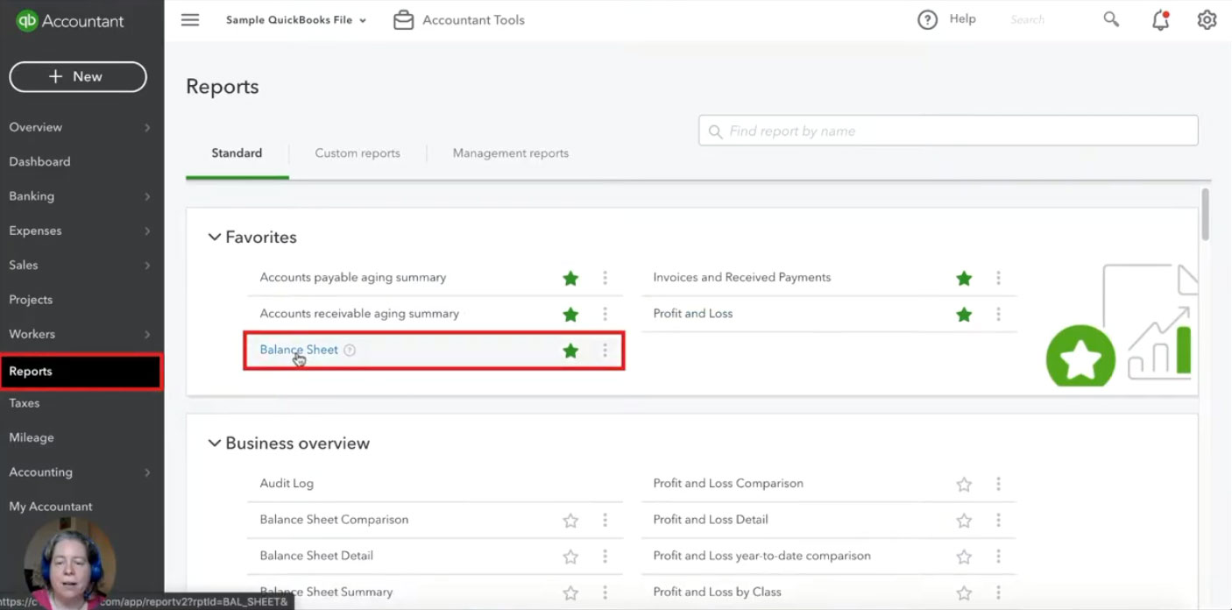
Task: Open more options for Accounts payable aging summary
Action: pyautogui.click(x=605, y=278)
